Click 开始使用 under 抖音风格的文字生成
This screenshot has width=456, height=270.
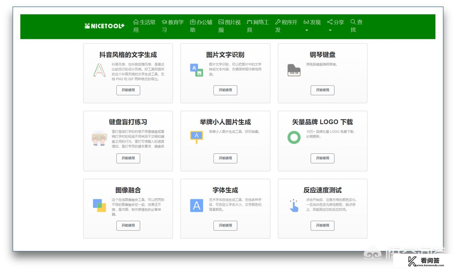pos(128,90)
